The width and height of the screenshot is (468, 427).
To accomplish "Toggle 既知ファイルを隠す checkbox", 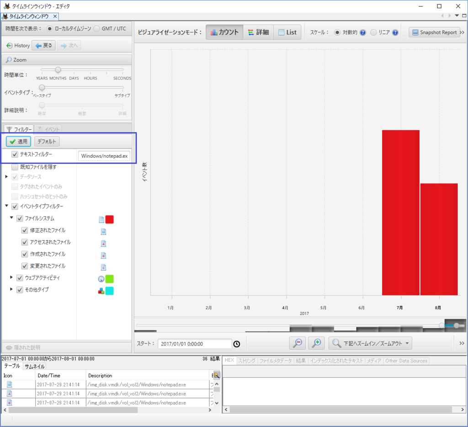I will 15,167.
